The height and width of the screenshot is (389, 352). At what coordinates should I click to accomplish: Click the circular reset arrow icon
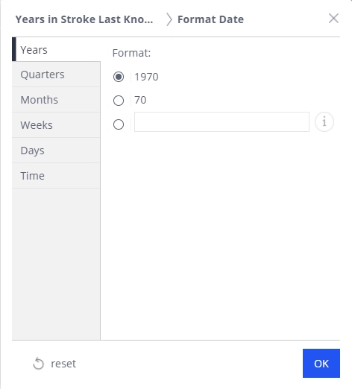coord(39,364)
